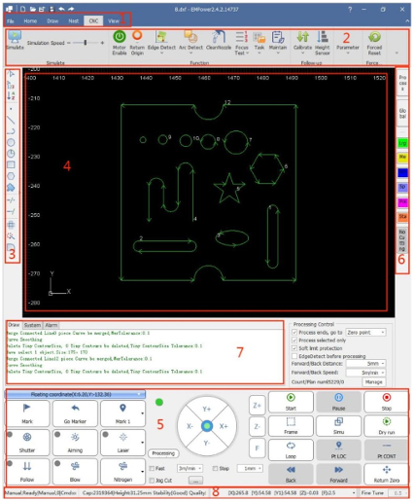This screenshot has width=414, height=502.
Task: Select the hexagon polygon drawing tool
Action: click(11, 176)
